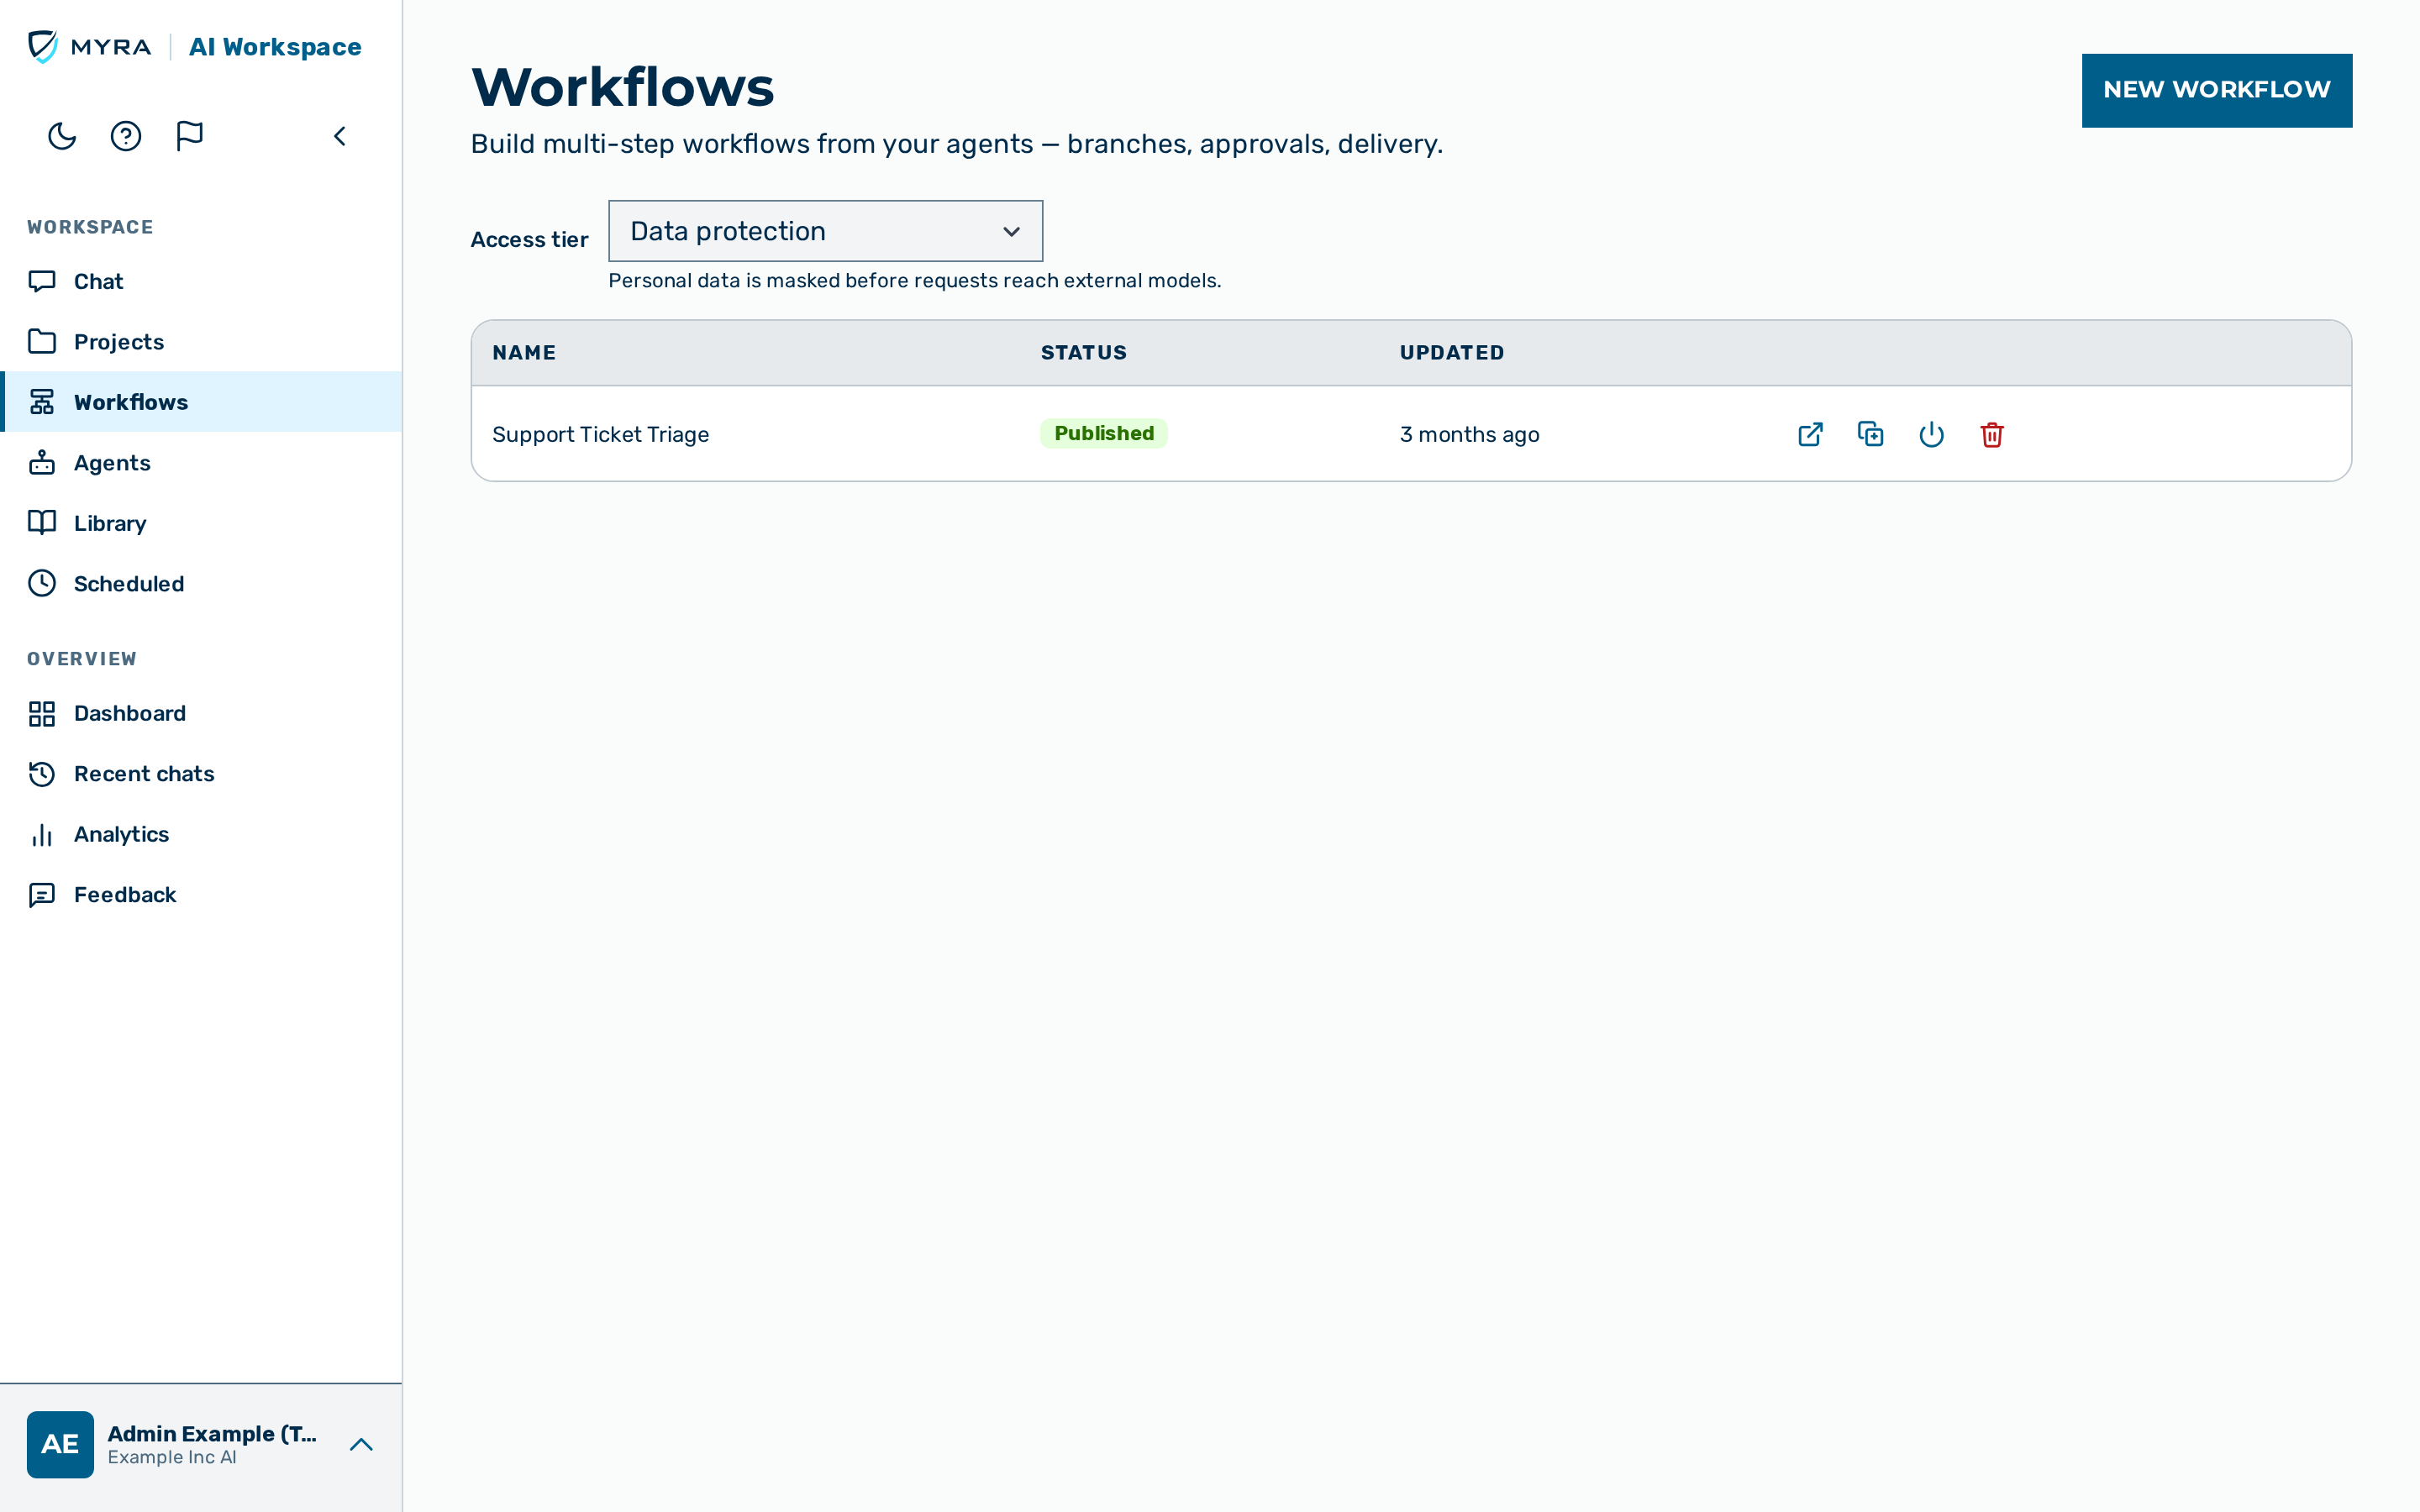
Task: Open the help question mark icon
Action: [x=126, y=136]
